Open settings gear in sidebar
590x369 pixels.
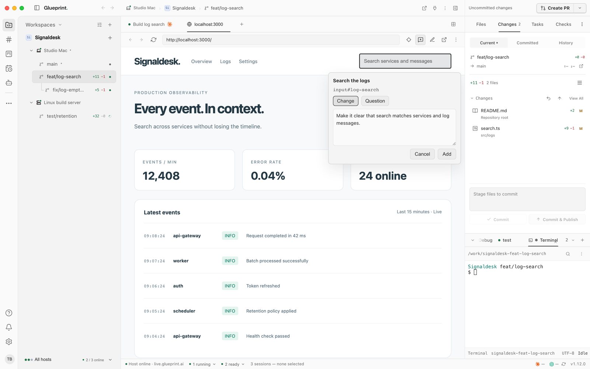tap(9, 342)
